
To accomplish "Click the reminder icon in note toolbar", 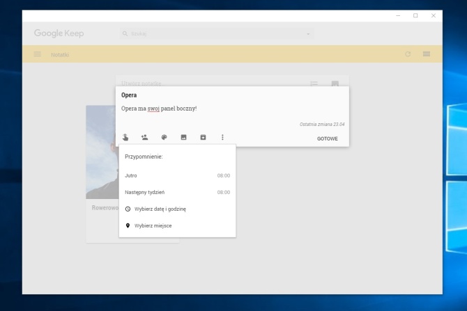I will click(x=125, y=138).
